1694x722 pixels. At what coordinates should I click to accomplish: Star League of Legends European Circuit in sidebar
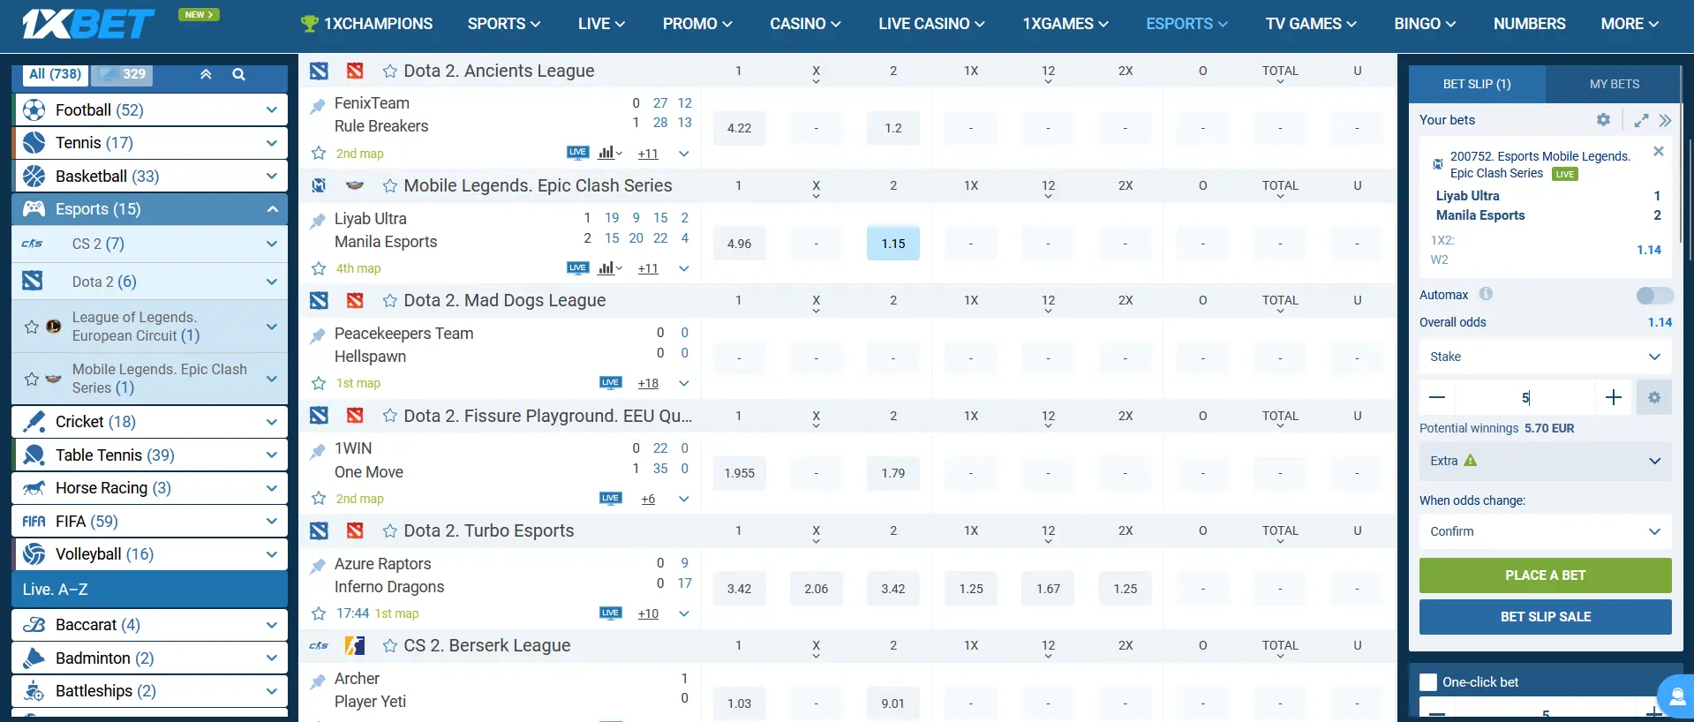(x=32, y=327)
